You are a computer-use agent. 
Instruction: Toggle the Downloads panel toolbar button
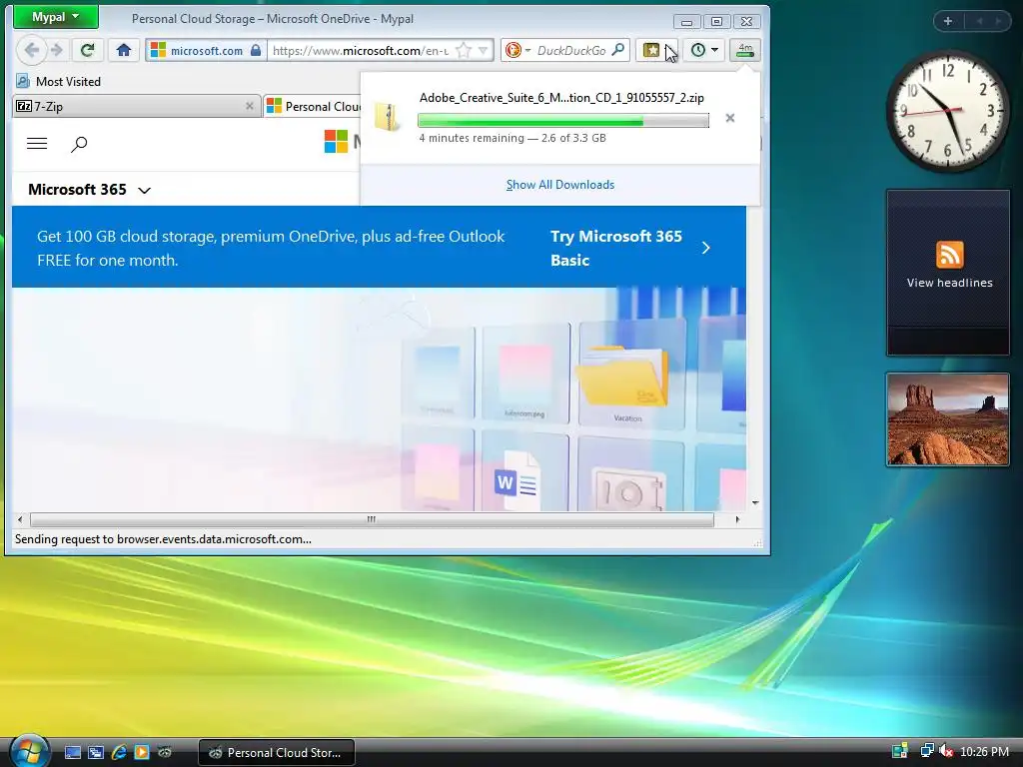click(x=745, y=50)
